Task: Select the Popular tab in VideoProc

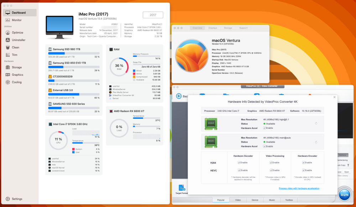Action: (221, 200)
